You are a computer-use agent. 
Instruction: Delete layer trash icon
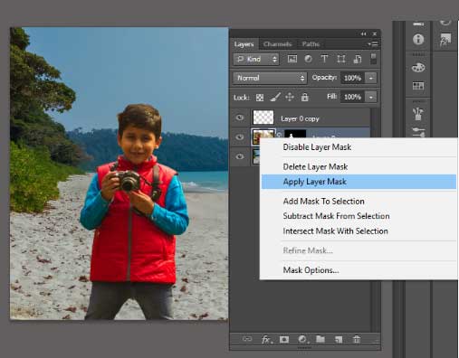[x=357, y=339]
